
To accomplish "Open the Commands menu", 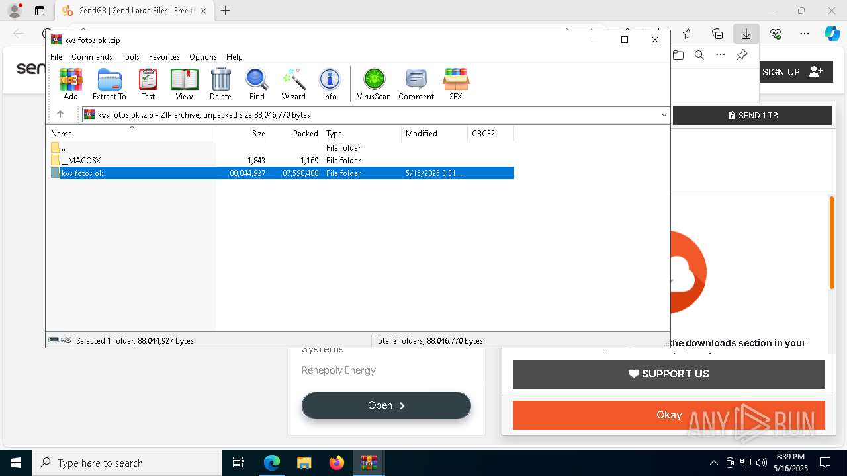I will 92,57.
